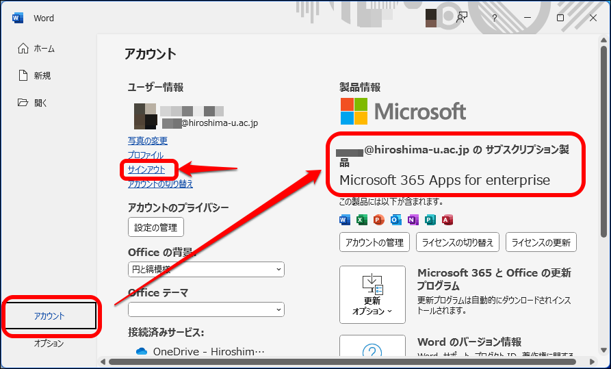The height and width of the screenshot is (369, 611).
Task: Click the 写真の変更 link
Action: (x=148, y=140)
